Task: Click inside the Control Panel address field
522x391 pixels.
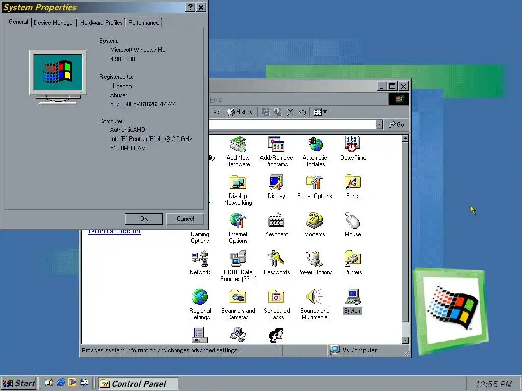Action: tap(292, 125)
